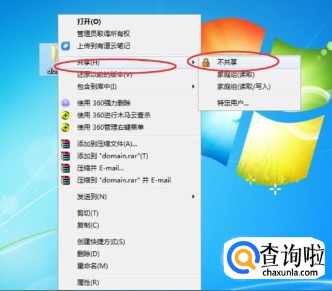The width and height of the screenshot is (332, 291).
Task: Click the 360 force delete icon
Action: (x=66, y=103)
